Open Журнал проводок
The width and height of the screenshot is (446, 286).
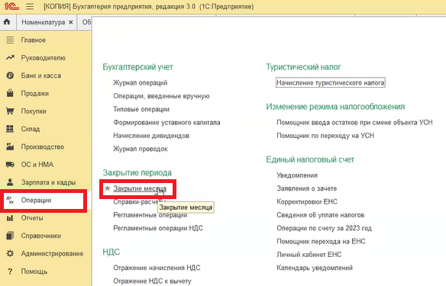[141, 149]
